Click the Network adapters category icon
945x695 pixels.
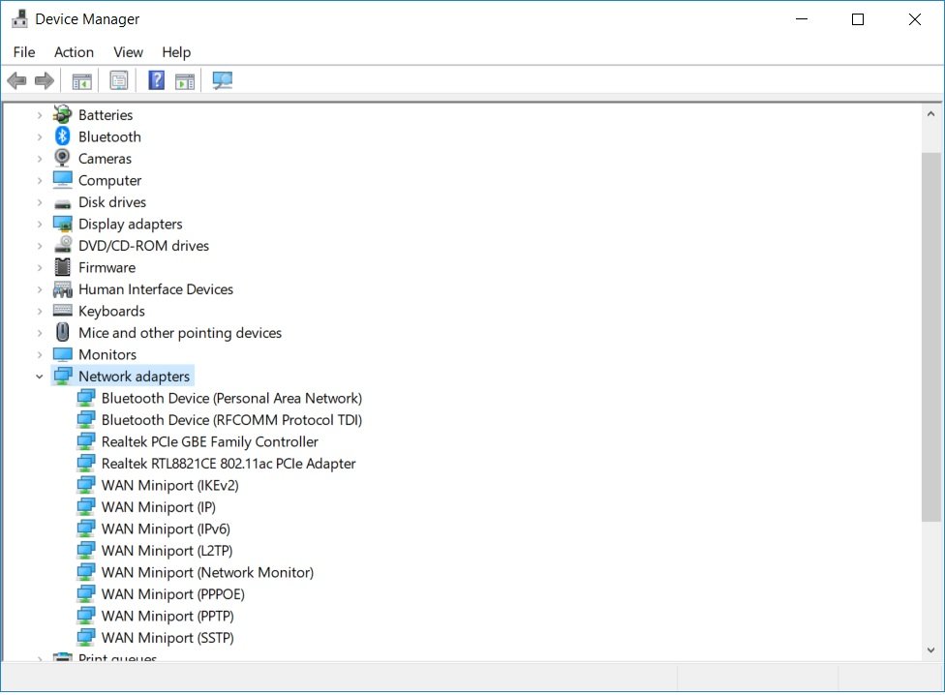tap(63, 376)
